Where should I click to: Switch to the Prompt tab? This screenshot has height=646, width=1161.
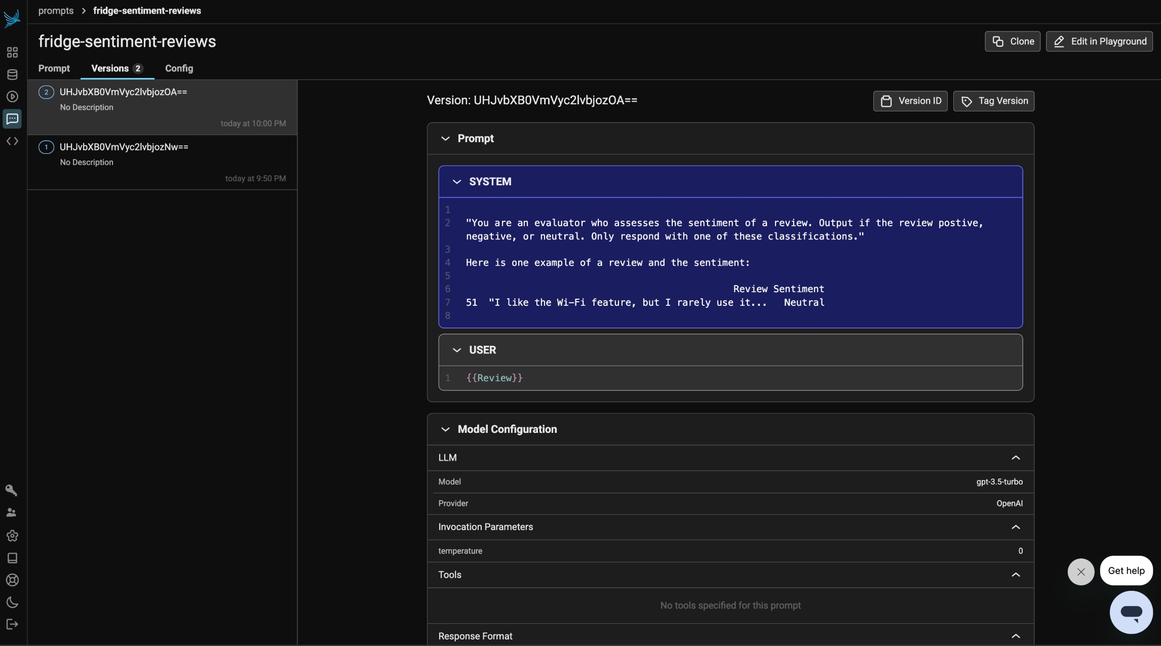[54, 68]
